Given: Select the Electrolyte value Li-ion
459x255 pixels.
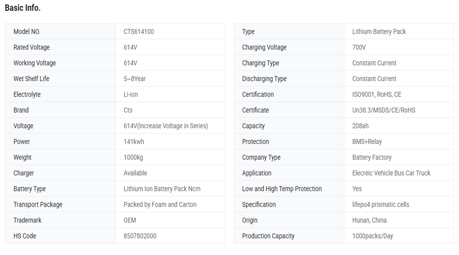Looking at the screenshot, I should [x=131, y=95].
